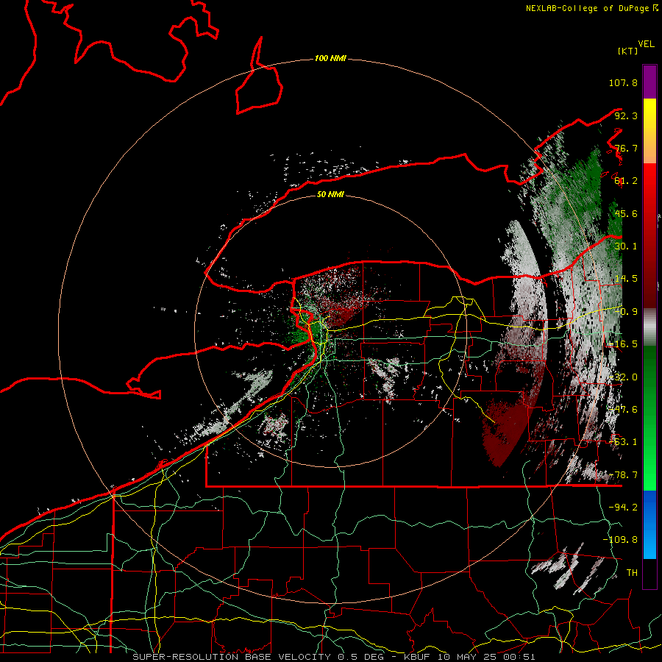This screenshot has height=662, width=662.
Task: Click the -32.0 velocity scale value
Action: [623, 377]
